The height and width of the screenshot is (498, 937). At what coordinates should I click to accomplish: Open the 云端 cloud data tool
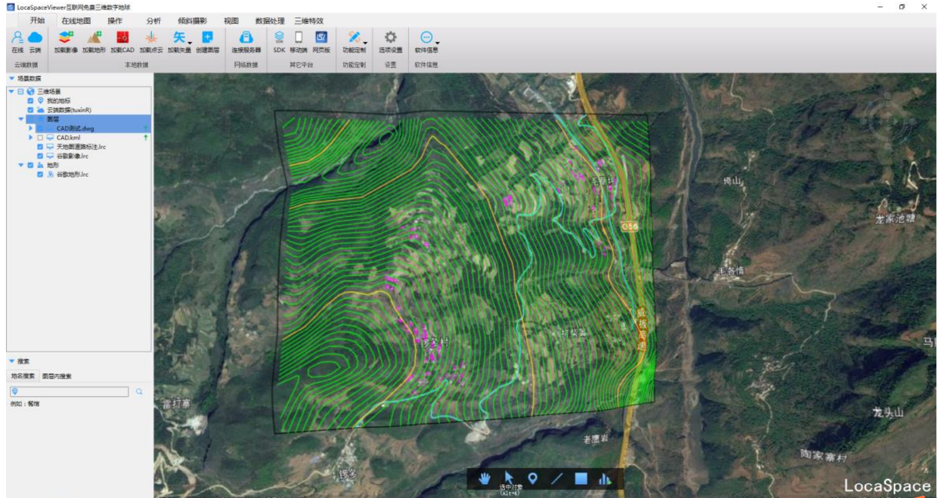tap(35, 41)
